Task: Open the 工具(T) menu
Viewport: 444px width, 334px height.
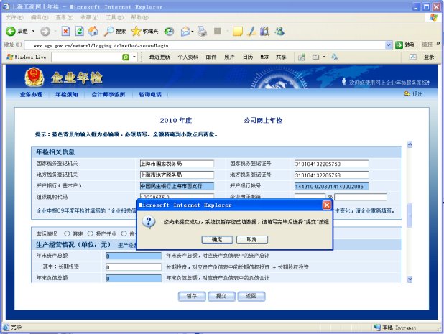Action: click(114, 17)
